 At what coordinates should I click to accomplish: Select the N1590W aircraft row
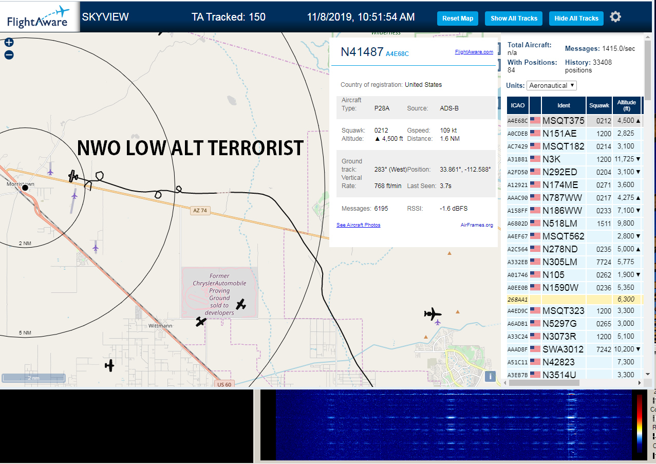(x=574, y=288)
